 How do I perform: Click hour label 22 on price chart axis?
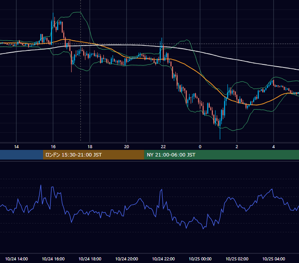(163, 147)
